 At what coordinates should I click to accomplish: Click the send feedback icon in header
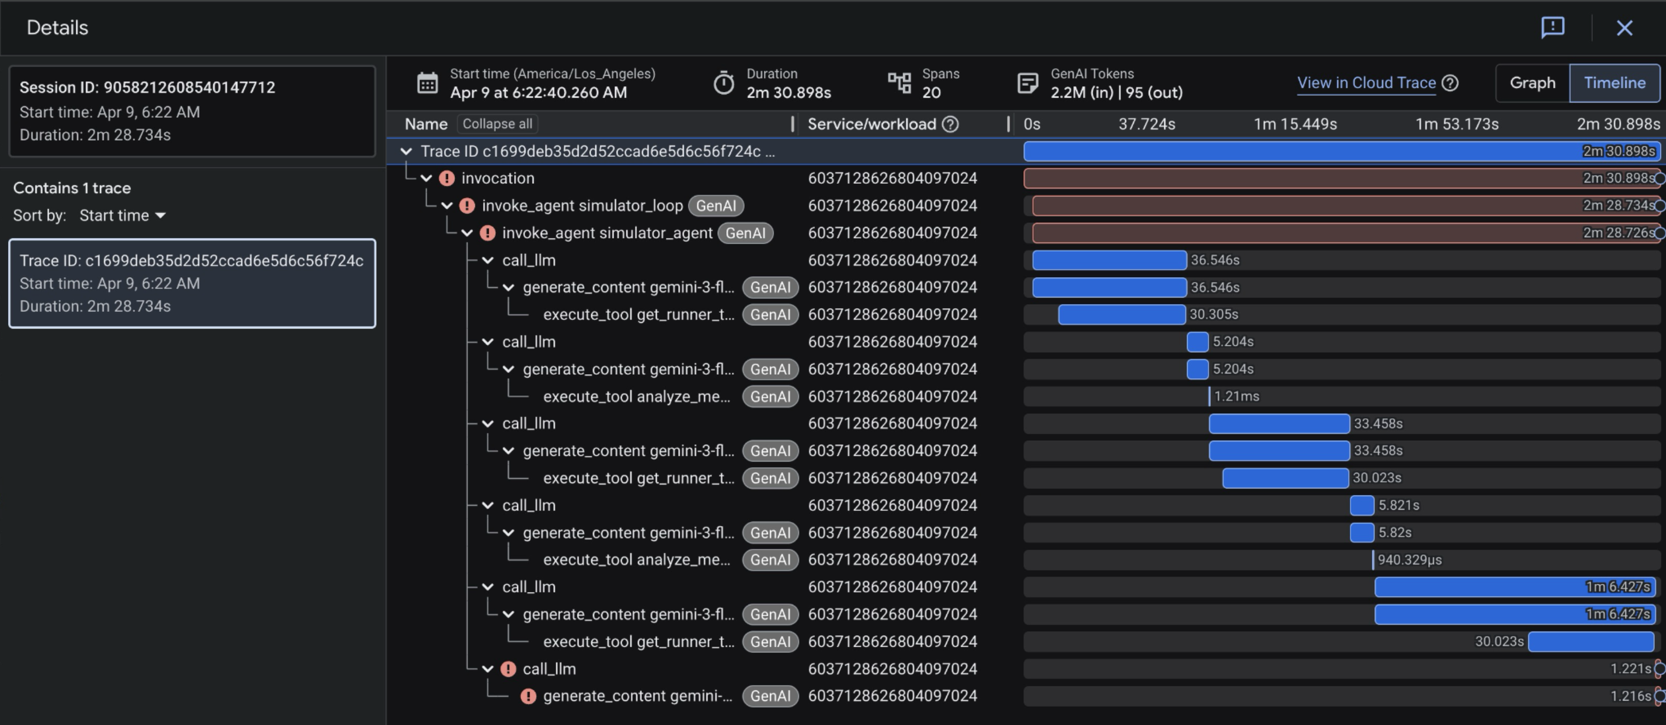1552,27
